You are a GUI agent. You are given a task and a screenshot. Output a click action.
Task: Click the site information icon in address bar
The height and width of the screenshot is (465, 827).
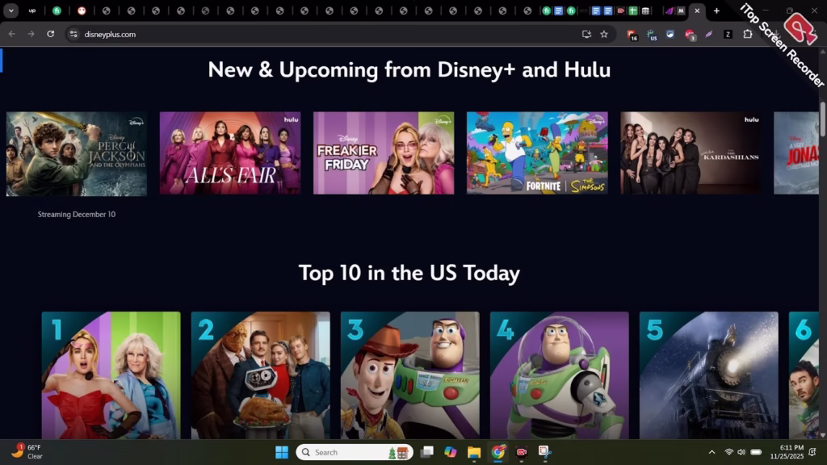tap(73, 34)
